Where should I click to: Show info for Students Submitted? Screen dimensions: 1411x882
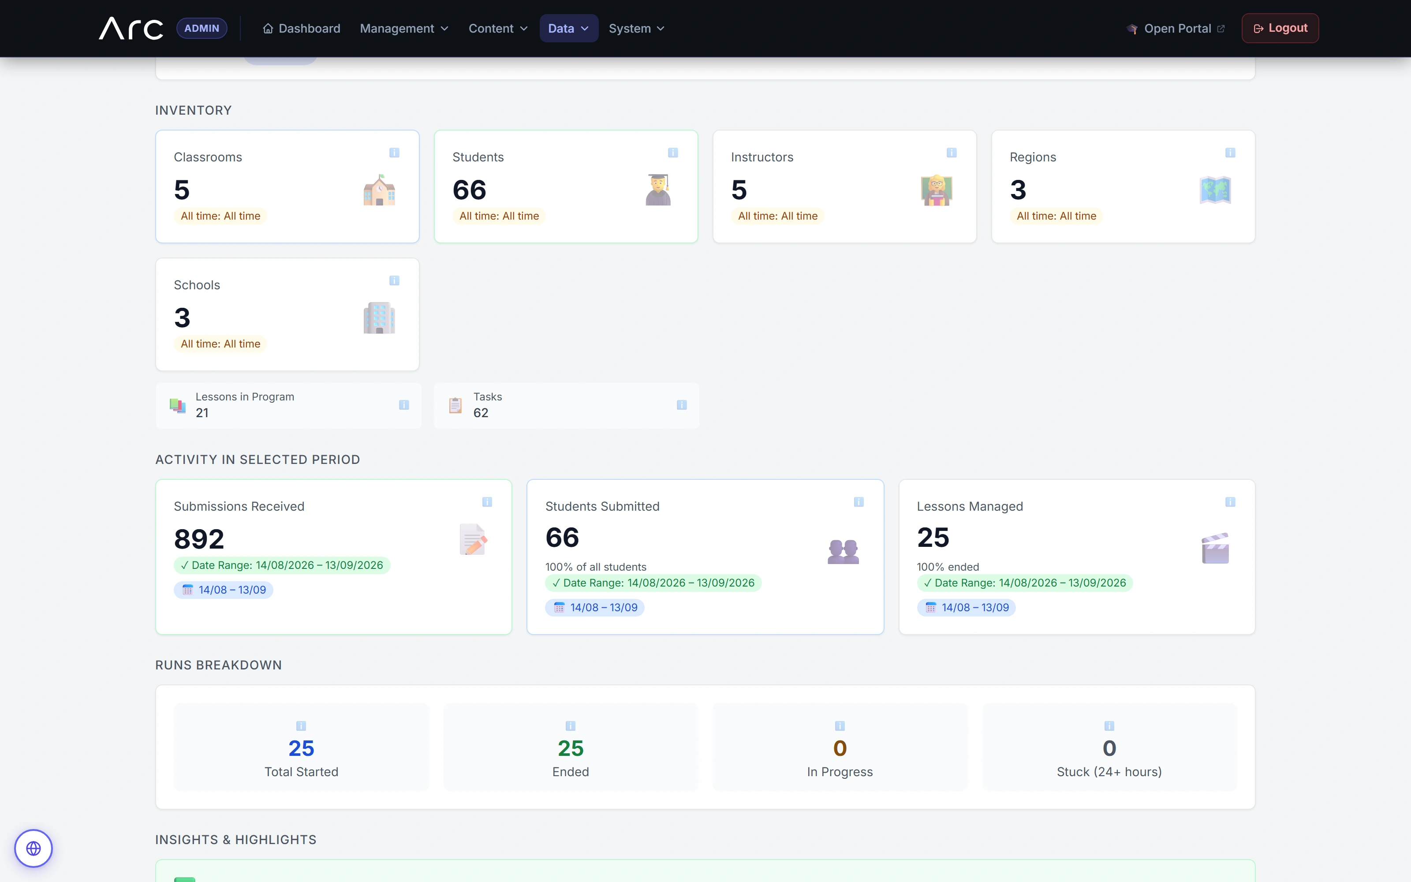tap(859, 502)
